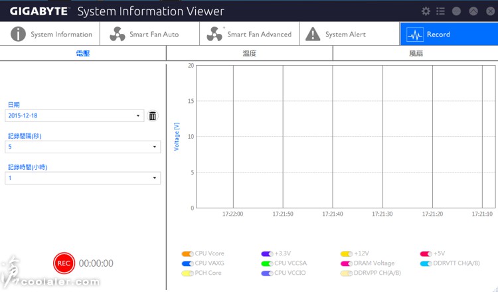Expand the record duration hours dropdown
The width and height of the screenshot is (498, 292).
click(82, 178)
